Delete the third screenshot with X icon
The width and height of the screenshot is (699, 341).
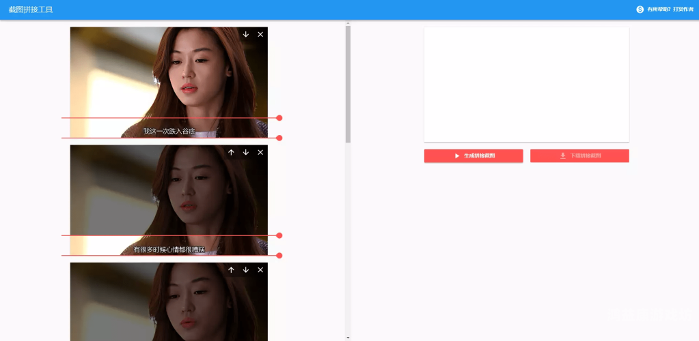click(x=260, y=270)
